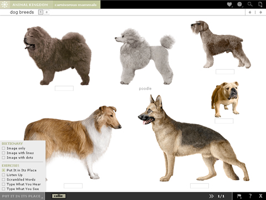
Task: Click the German shepherd image
Action: [194, 139]
